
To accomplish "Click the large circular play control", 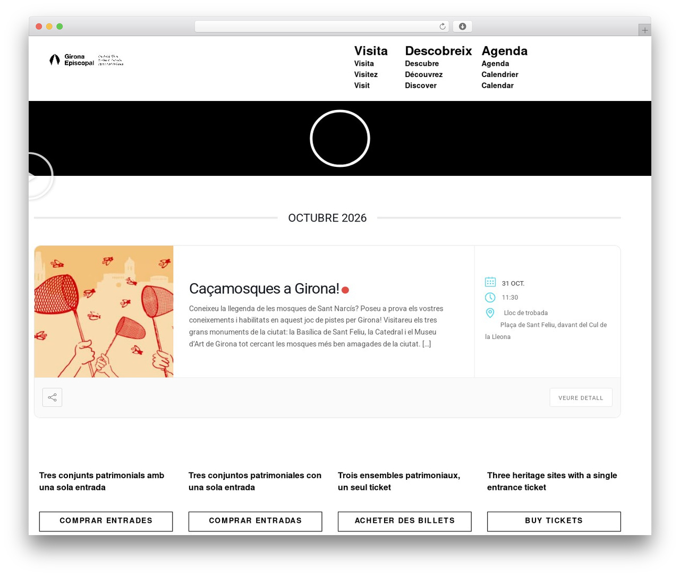I will coord(340,138).
